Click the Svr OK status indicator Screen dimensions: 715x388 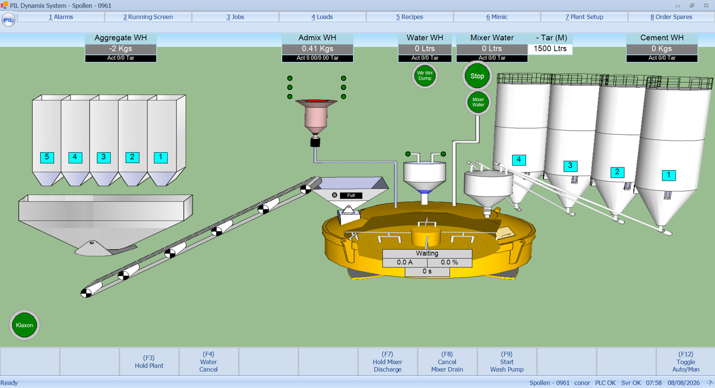(631, 383)
